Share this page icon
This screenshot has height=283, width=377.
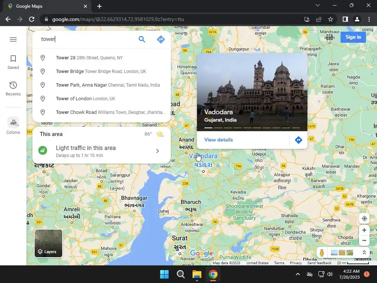click(x=318, y=19)
